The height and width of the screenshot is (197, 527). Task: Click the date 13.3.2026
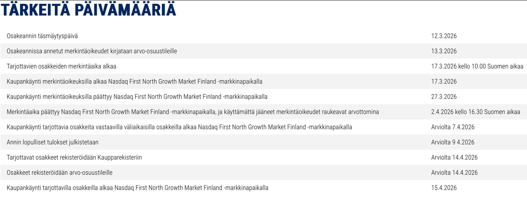click(444, 51)
